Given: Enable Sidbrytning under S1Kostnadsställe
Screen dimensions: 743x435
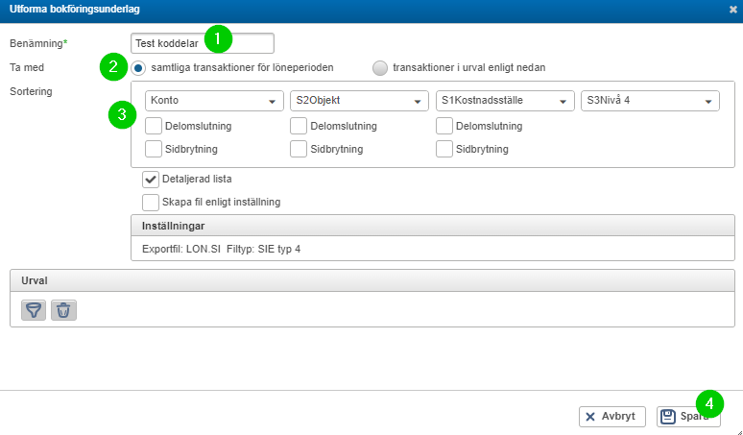Looking at the screenshot, I should [x=444, y=149].
